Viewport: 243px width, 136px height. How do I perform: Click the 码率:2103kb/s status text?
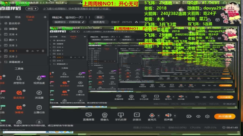(143, 128)
